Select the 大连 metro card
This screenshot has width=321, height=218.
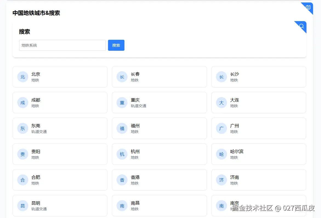(258, 103)
